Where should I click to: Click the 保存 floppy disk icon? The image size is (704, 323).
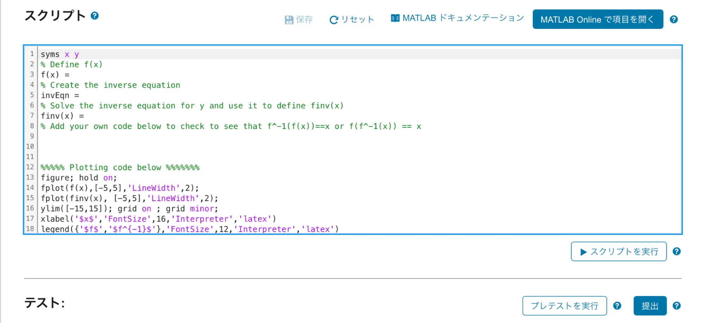(289, 20)
